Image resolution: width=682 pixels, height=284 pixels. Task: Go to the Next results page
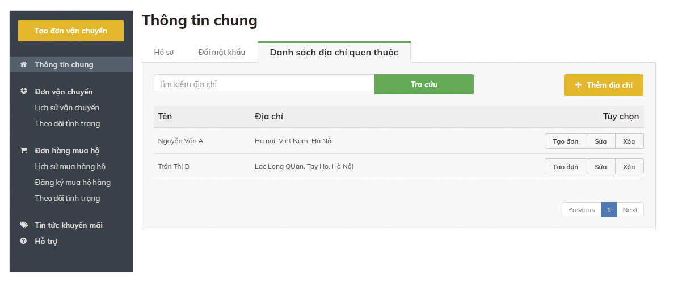[x=630, y=210]
